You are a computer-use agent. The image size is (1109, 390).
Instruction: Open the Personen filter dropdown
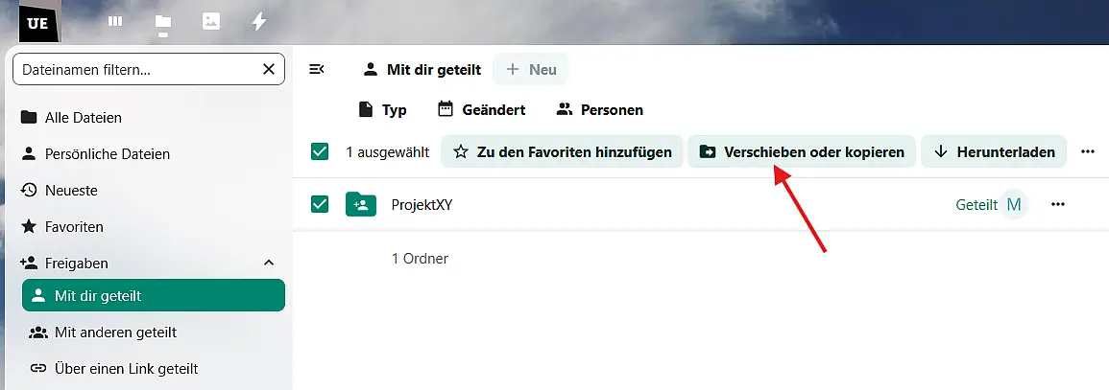click(599, 109)
